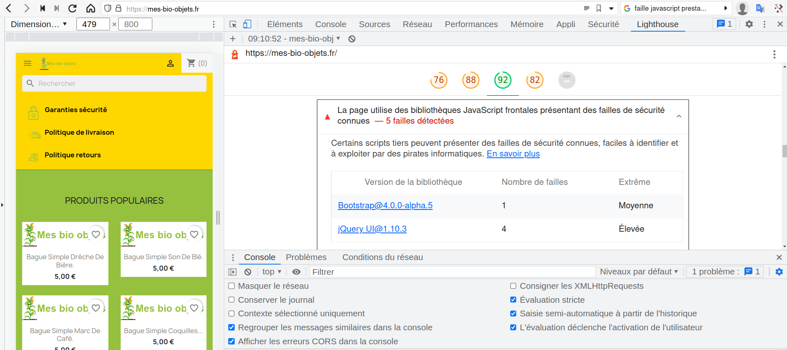787x350 pixels.
Task: Open the Conditions du réseau tab
Action: tap(383, 257)
